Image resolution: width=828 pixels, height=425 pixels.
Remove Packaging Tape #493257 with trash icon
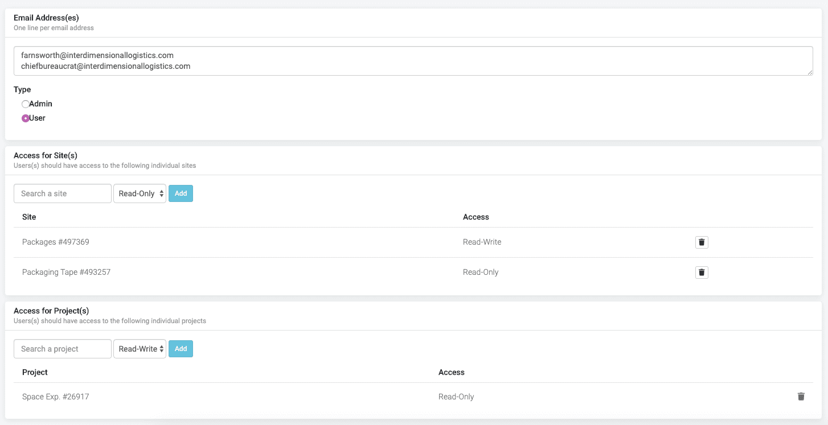[702, 273]
